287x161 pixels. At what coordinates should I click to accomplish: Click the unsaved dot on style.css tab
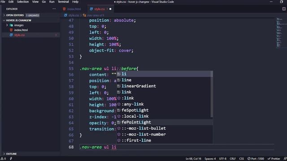click(110, 9)
